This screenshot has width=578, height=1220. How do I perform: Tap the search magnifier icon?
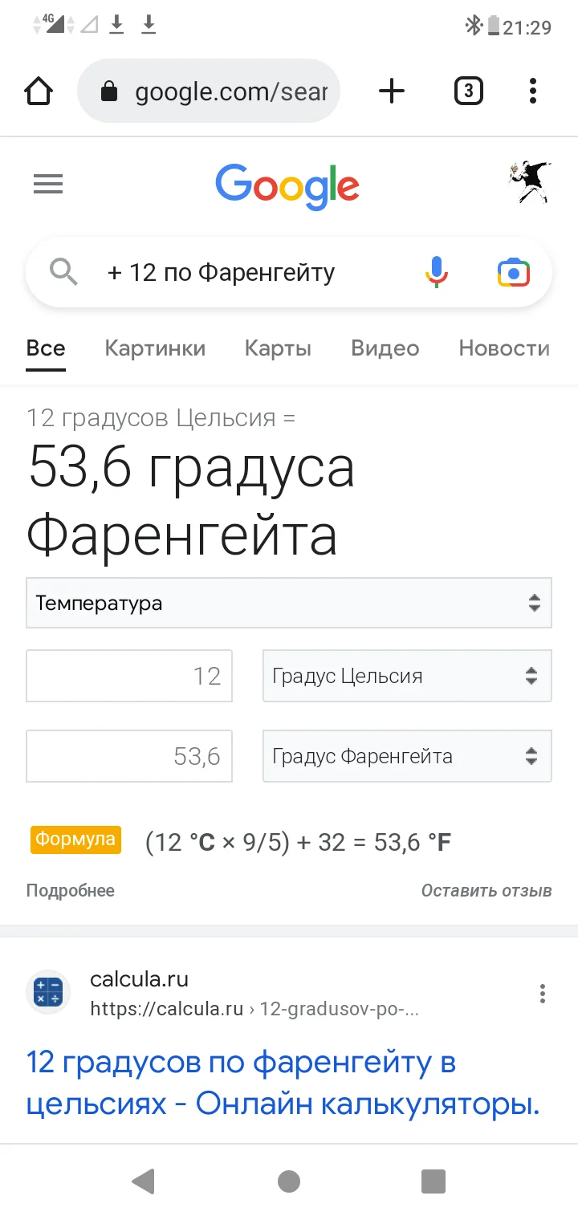pyautogui.click(x=63, y=272)
